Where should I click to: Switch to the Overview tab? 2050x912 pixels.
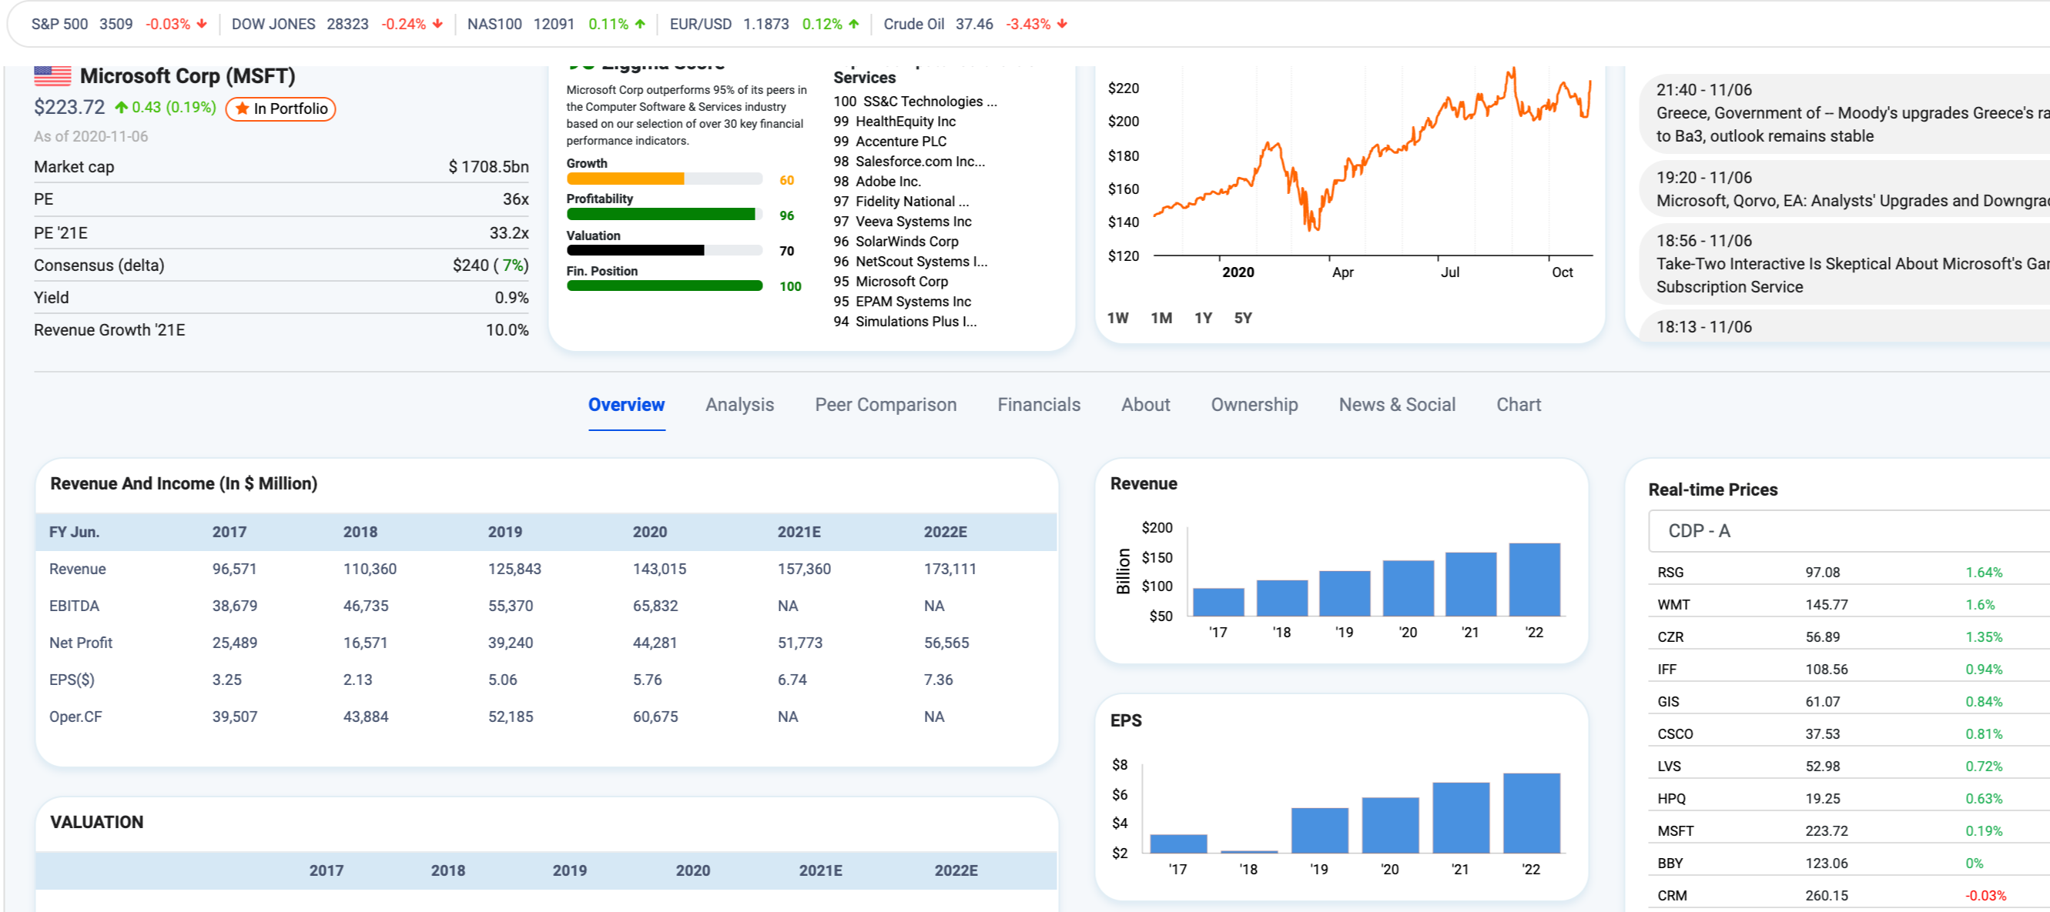626,405
